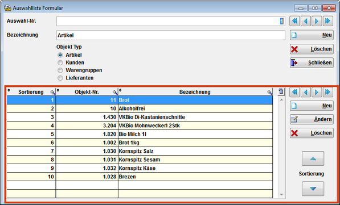Select the Kornspitz Sesam row
Screen dimensions: 340x205
pyautogui.click(x=140, y=160)
